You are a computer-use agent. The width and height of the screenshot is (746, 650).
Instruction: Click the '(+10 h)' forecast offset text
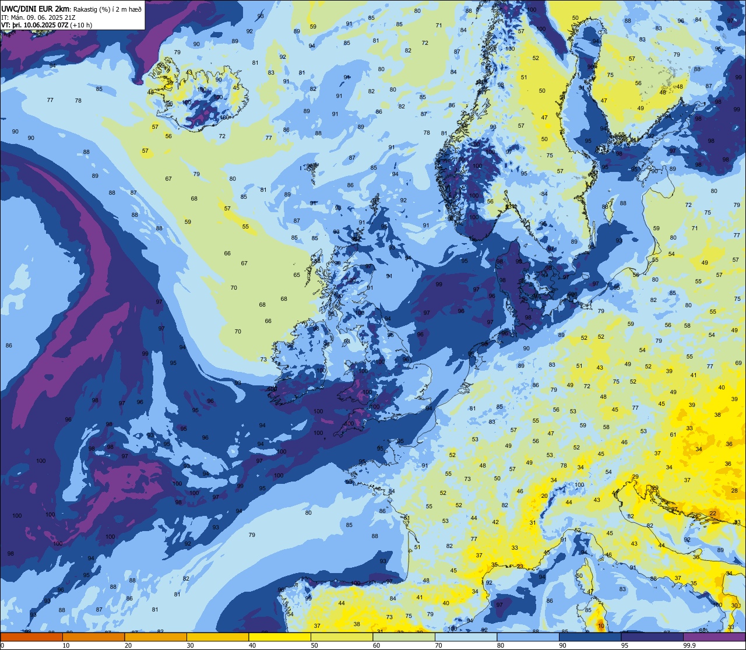click(81, 25)
